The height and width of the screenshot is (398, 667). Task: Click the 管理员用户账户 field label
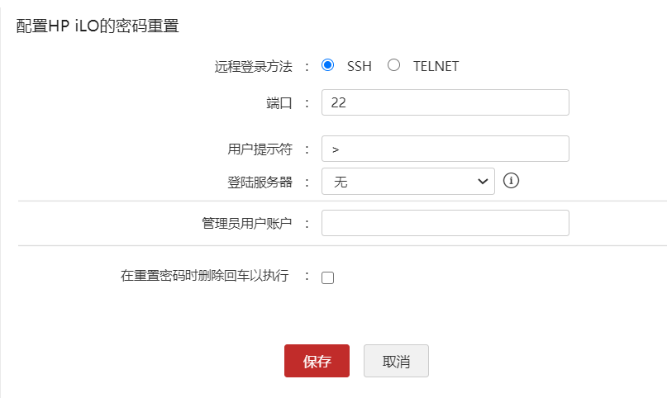(x=246, y=223)
